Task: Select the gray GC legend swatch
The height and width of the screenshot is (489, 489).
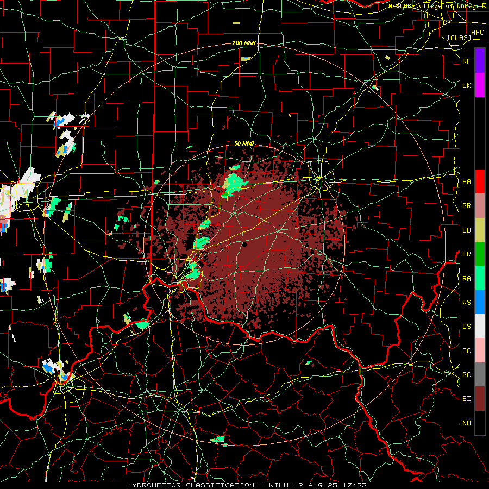Action: 480,374
